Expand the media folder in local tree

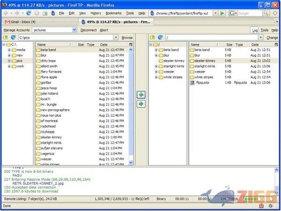[9, 50]
